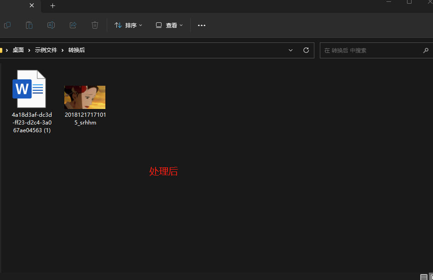Navigate to 桌面 via the breadcrumb

[x=18, y=50]
